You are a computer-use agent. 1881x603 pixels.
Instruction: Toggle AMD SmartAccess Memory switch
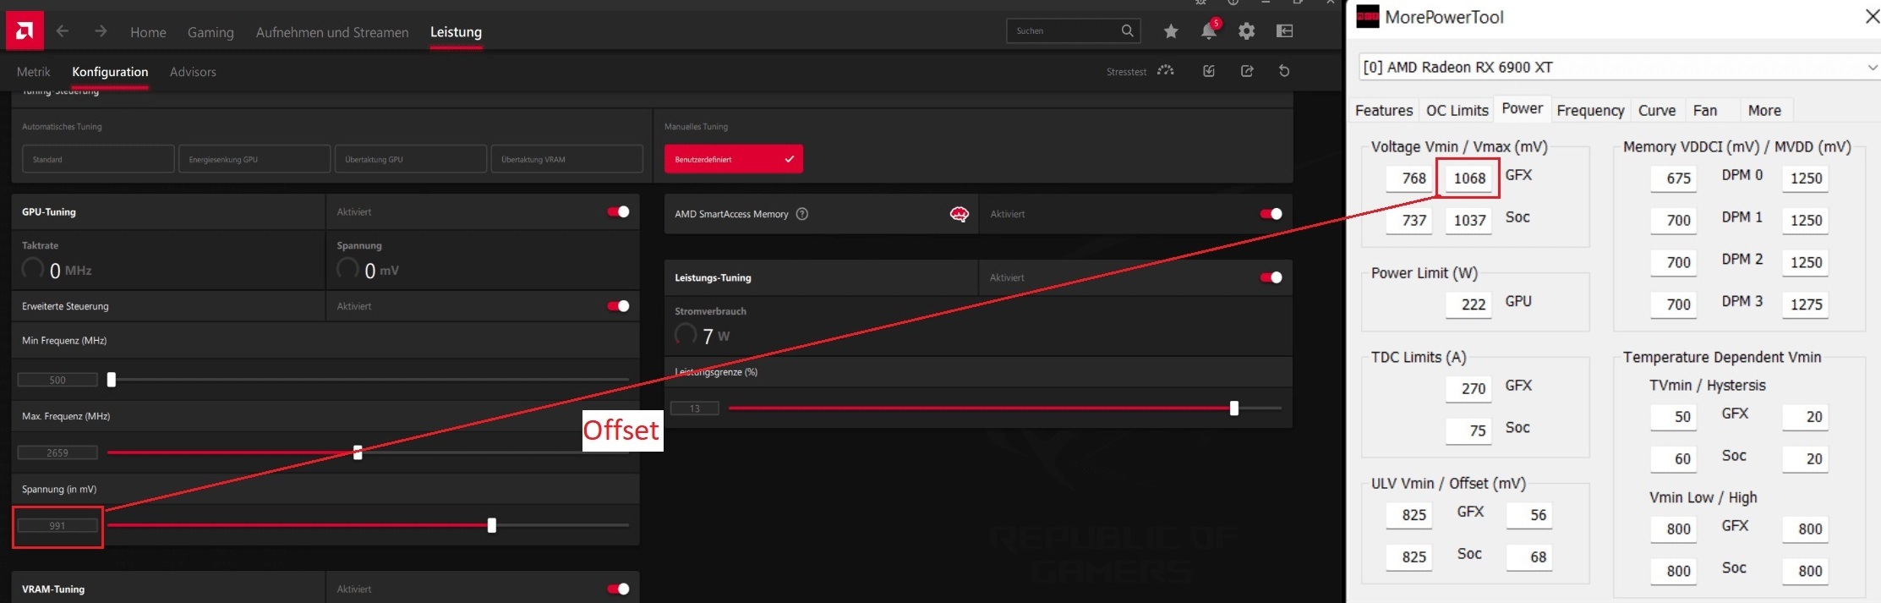(1271, 214)
